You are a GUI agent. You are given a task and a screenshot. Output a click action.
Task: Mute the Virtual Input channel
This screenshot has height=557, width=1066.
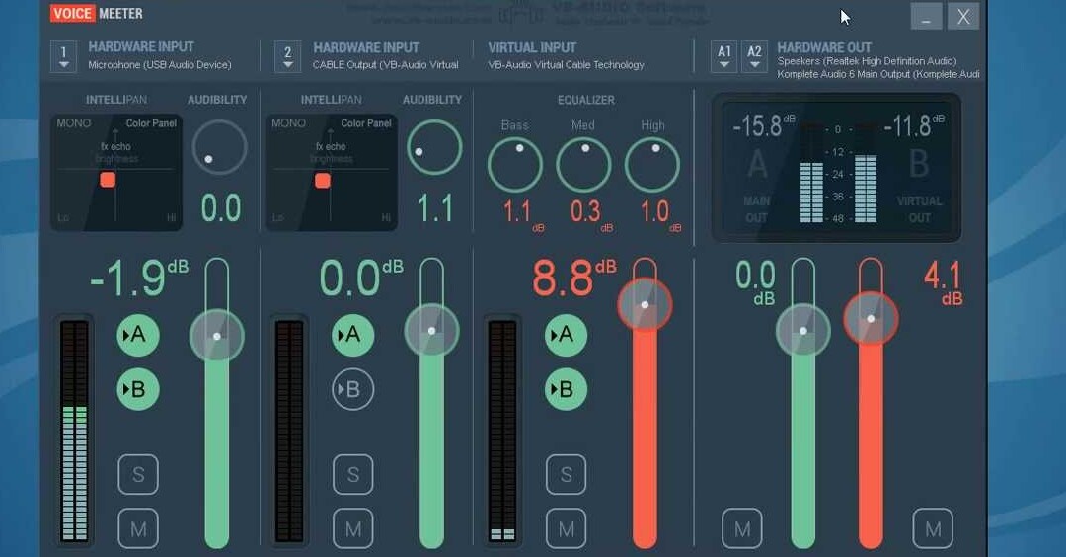tap(566, 528)
